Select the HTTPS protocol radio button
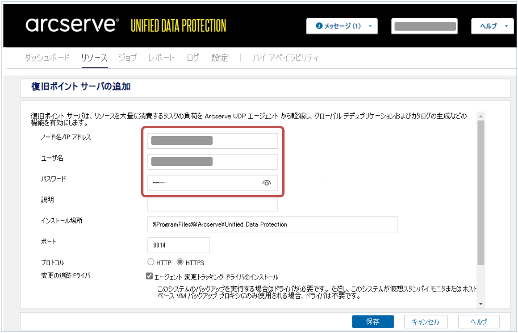Screen dimensions: 518x333 180,262
